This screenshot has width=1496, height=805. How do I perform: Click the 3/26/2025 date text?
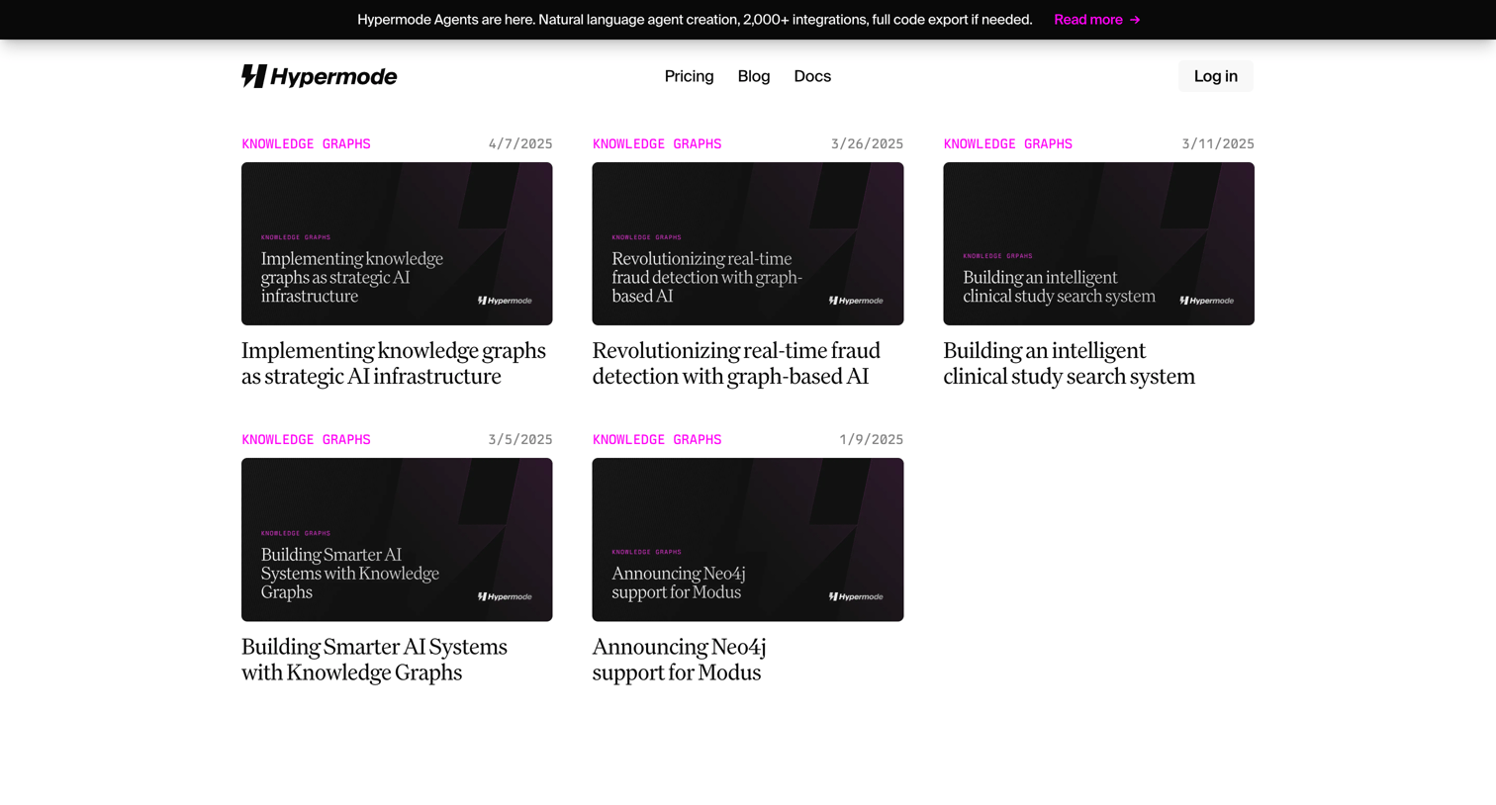tap(867, 144)
